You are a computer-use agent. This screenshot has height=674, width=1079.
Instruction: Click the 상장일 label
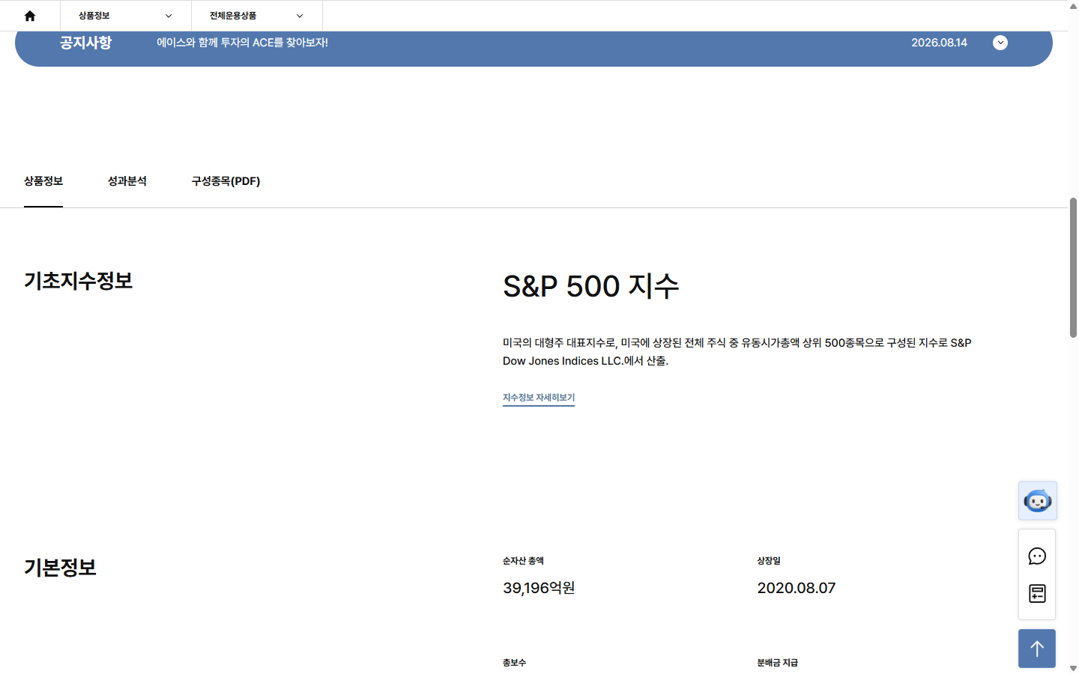(769, 561)
